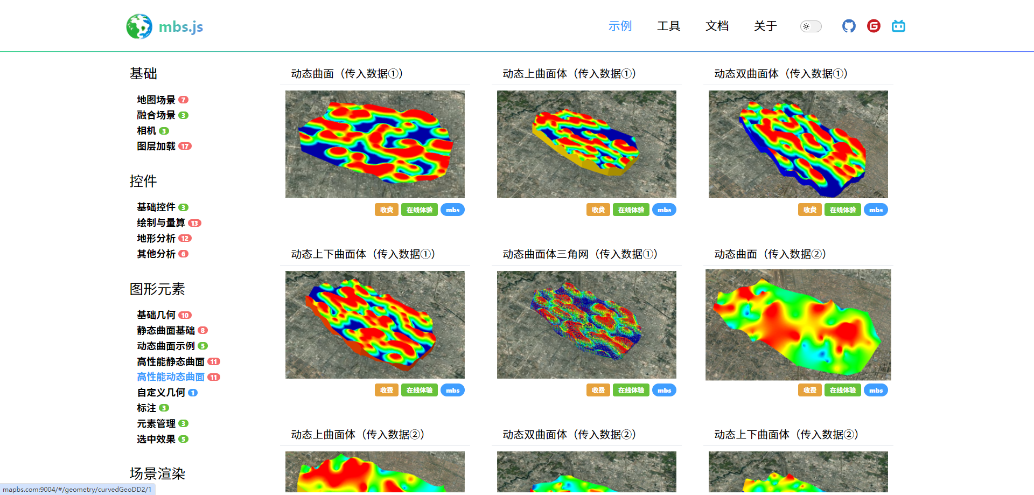Screen dimensions: 1034x495
Task: Select 地图场景 in the sidebar
Action: 156,100
